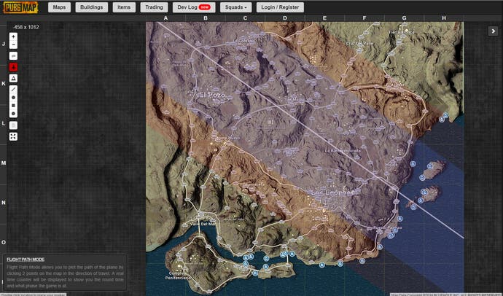The height and width of the screenshot is (296, 503).
Task: Click Login / Register button
Action: click(280, 7)
